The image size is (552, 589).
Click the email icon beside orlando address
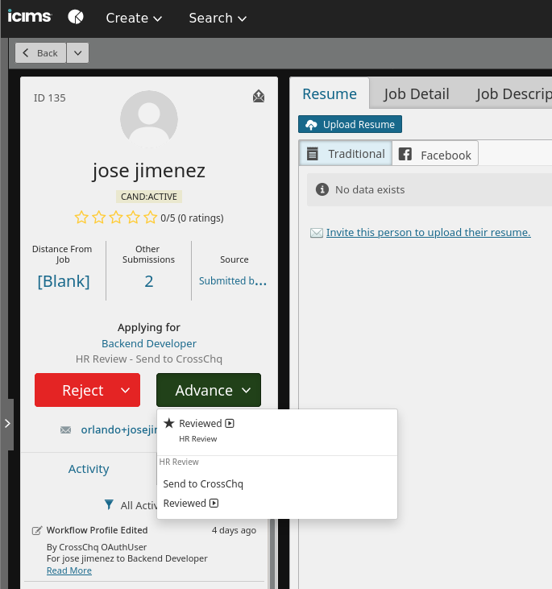tap(66, 430)
